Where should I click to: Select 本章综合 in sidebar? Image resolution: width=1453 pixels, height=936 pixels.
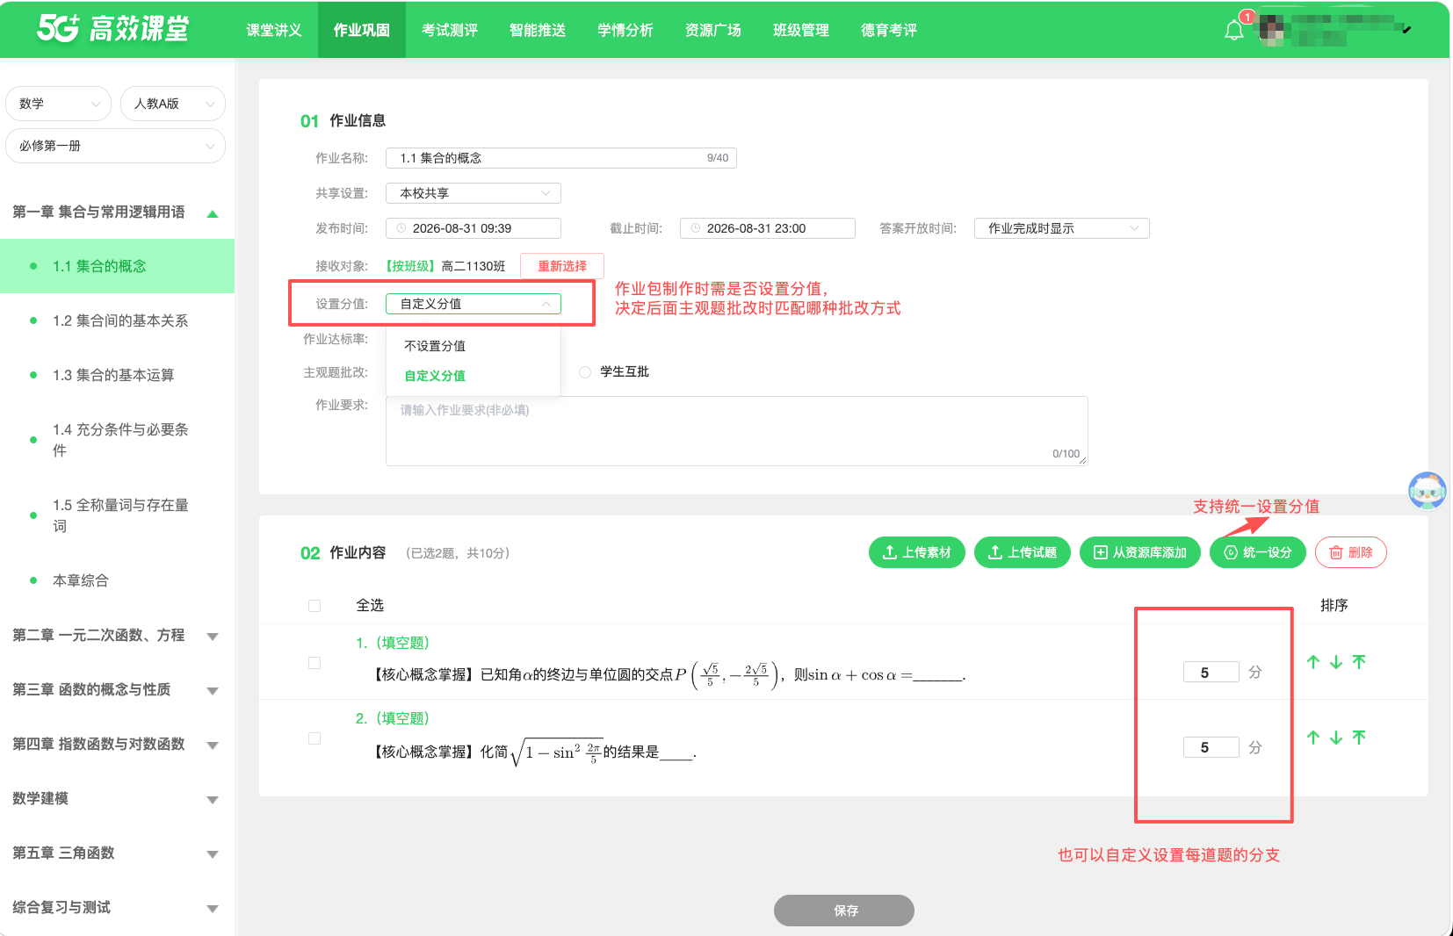click(x=118, y=580)
